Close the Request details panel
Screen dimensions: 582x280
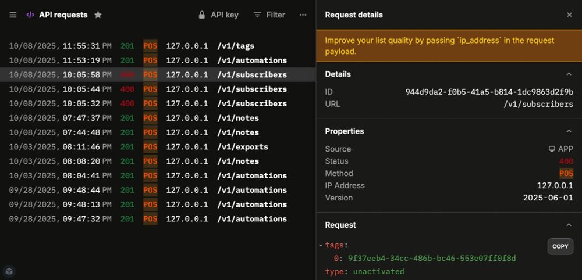(x=569, y=15)
